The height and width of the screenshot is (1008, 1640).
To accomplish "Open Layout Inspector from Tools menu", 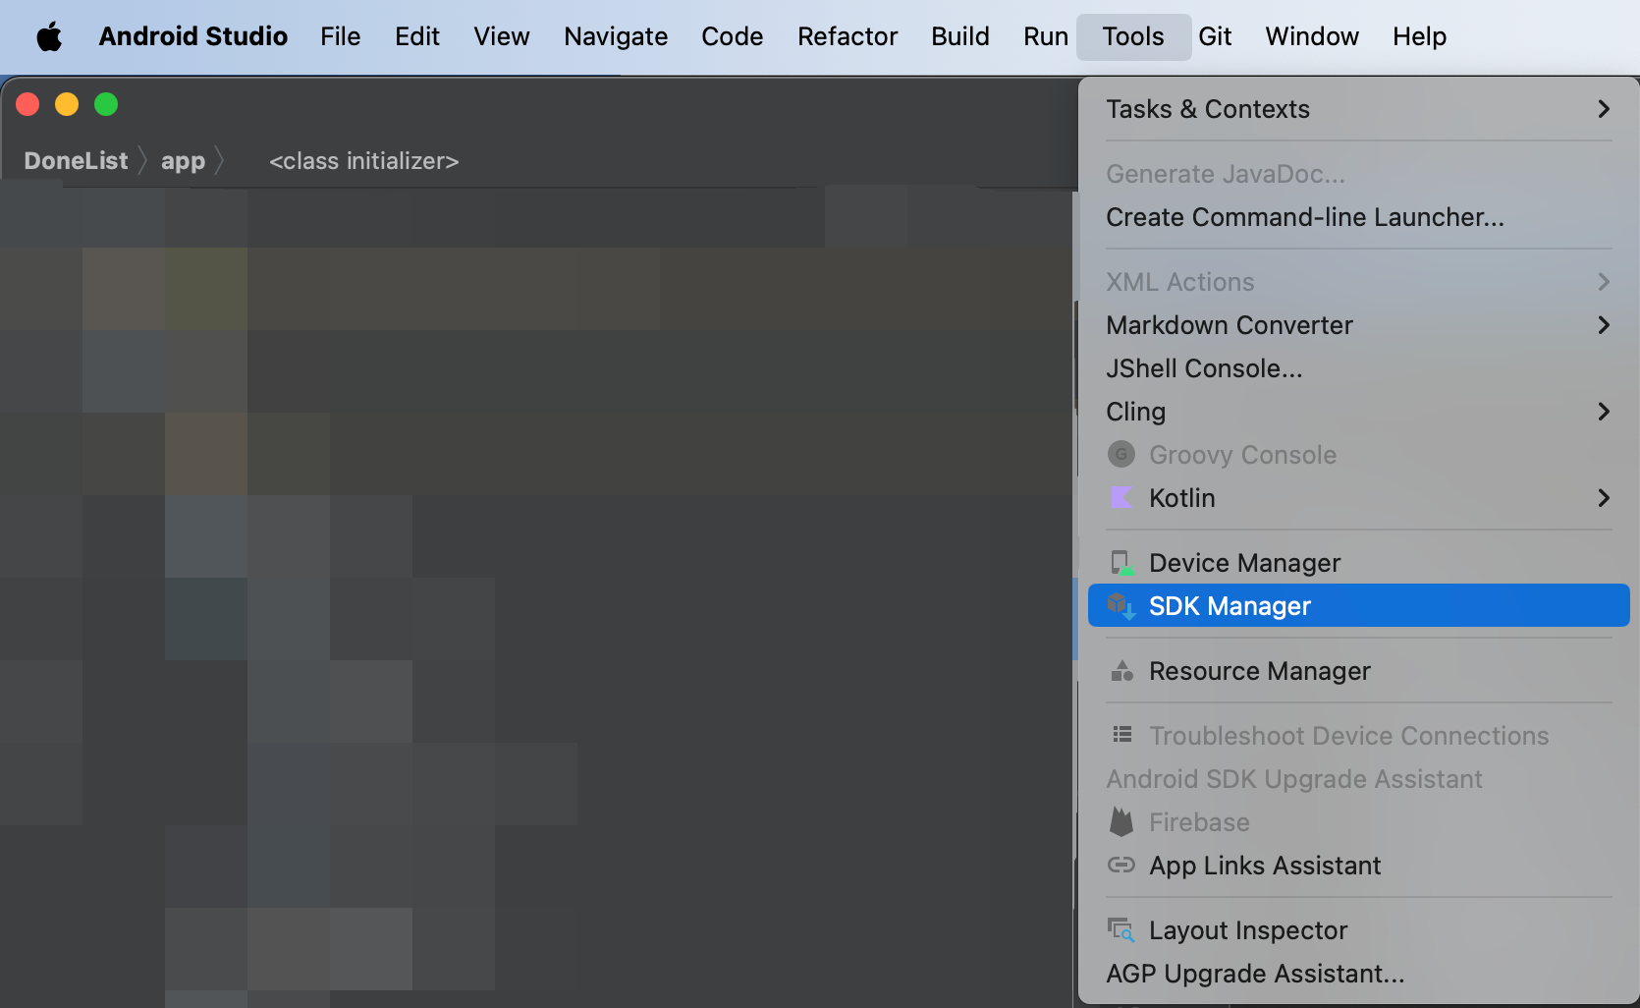I will pos(1359,930).
